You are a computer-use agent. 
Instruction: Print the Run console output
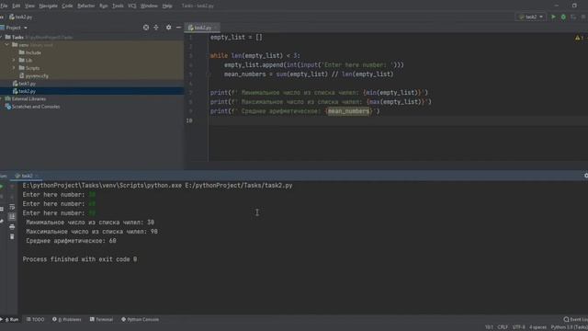tap(12, 227)
